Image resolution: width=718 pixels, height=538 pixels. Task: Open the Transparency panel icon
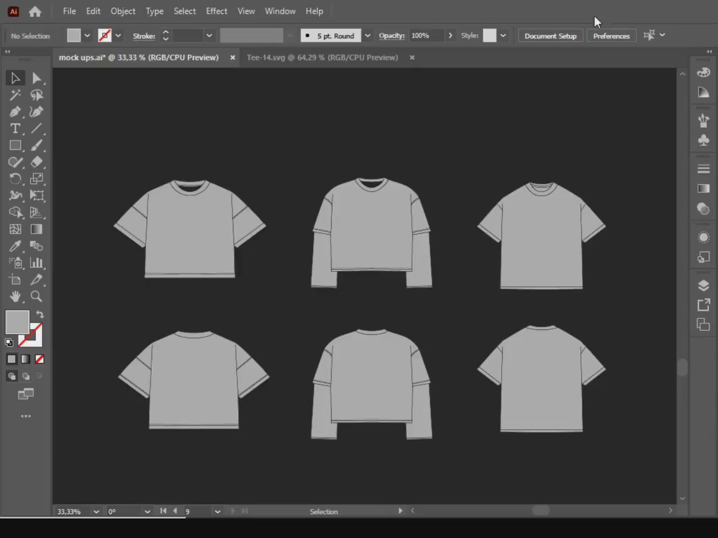click(703, 209)
